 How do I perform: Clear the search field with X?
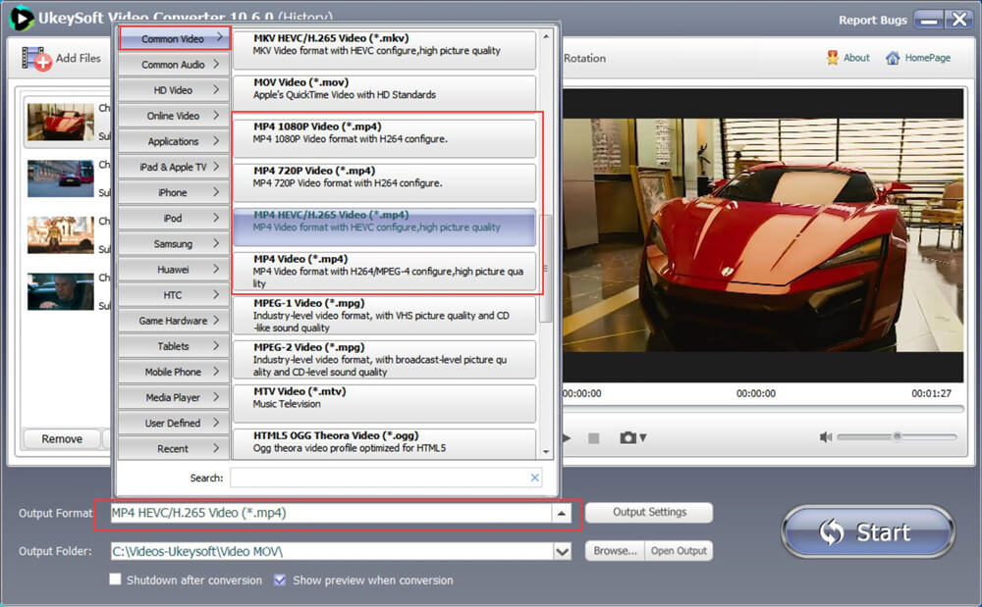[x=534, y=478]
